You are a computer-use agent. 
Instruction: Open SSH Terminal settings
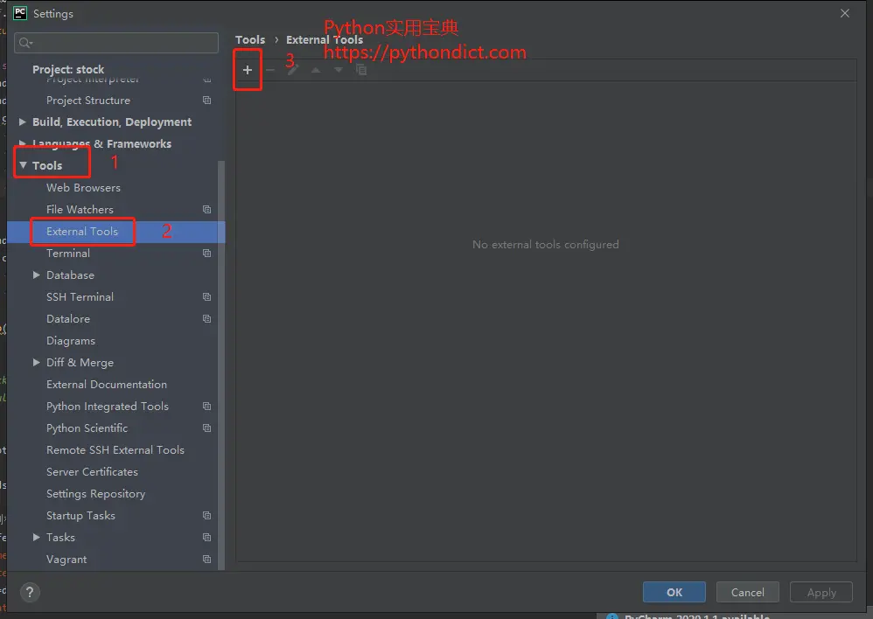click(80, 296)
